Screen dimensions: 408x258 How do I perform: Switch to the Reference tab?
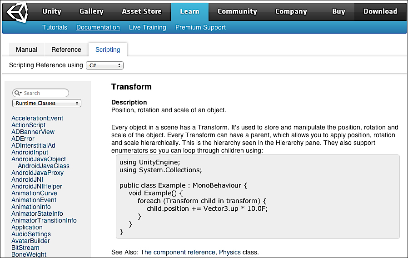pos(66,50)
